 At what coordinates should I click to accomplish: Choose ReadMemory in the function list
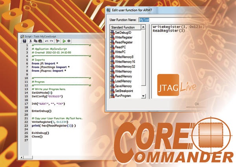(124, 76)
